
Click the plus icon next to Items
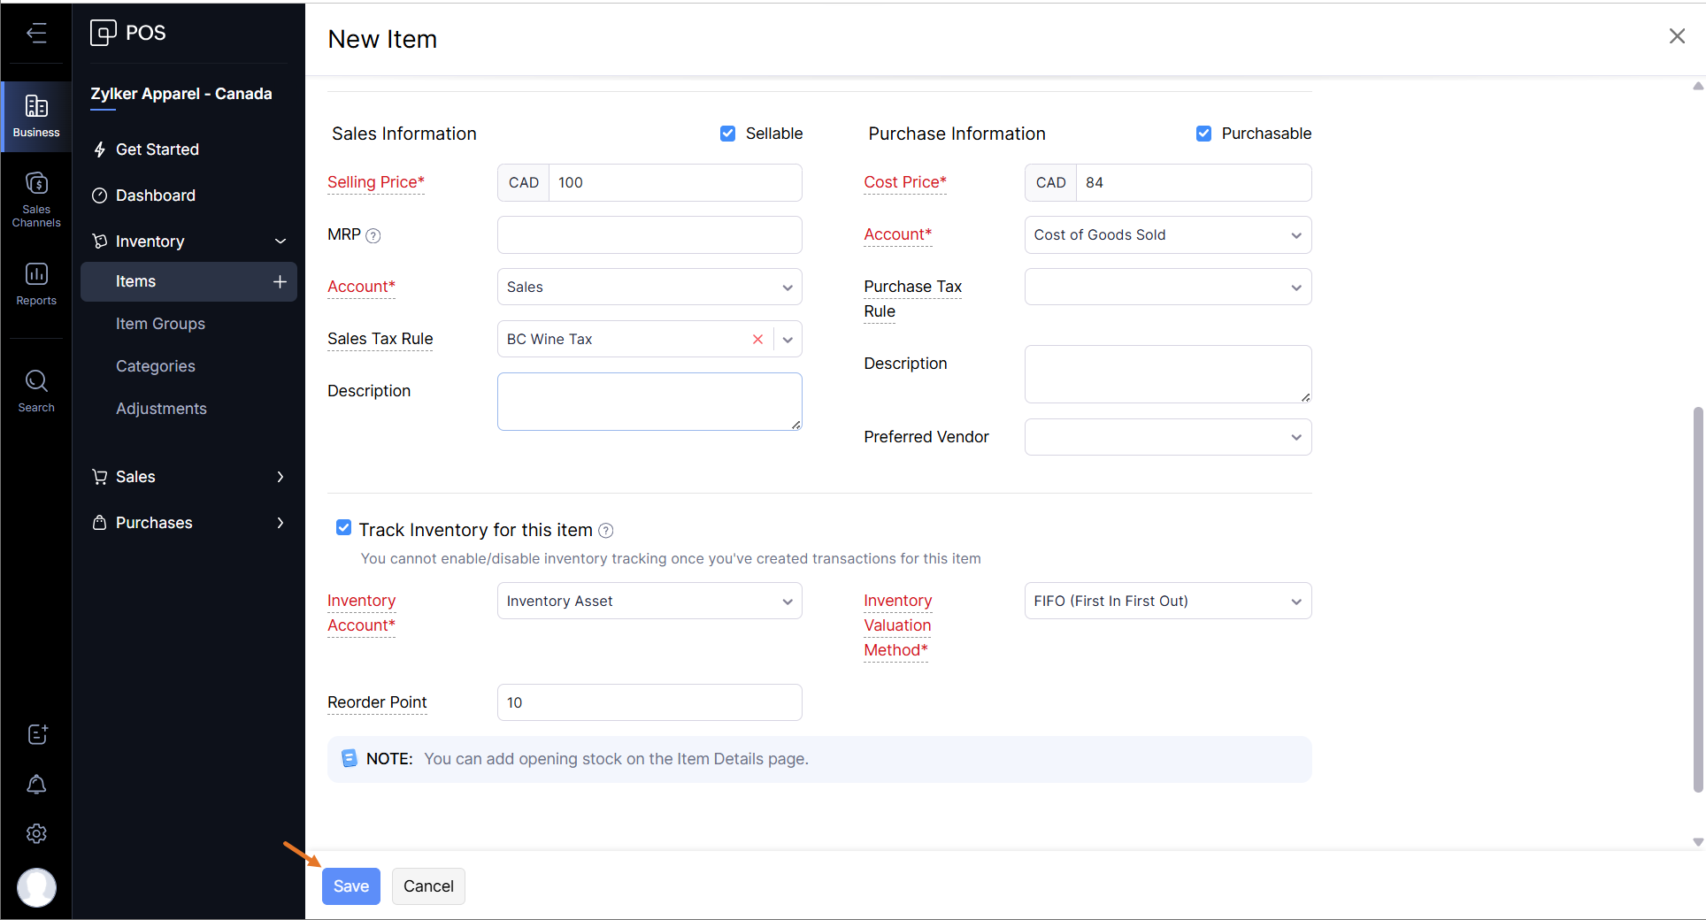click(x=280, y=281)
